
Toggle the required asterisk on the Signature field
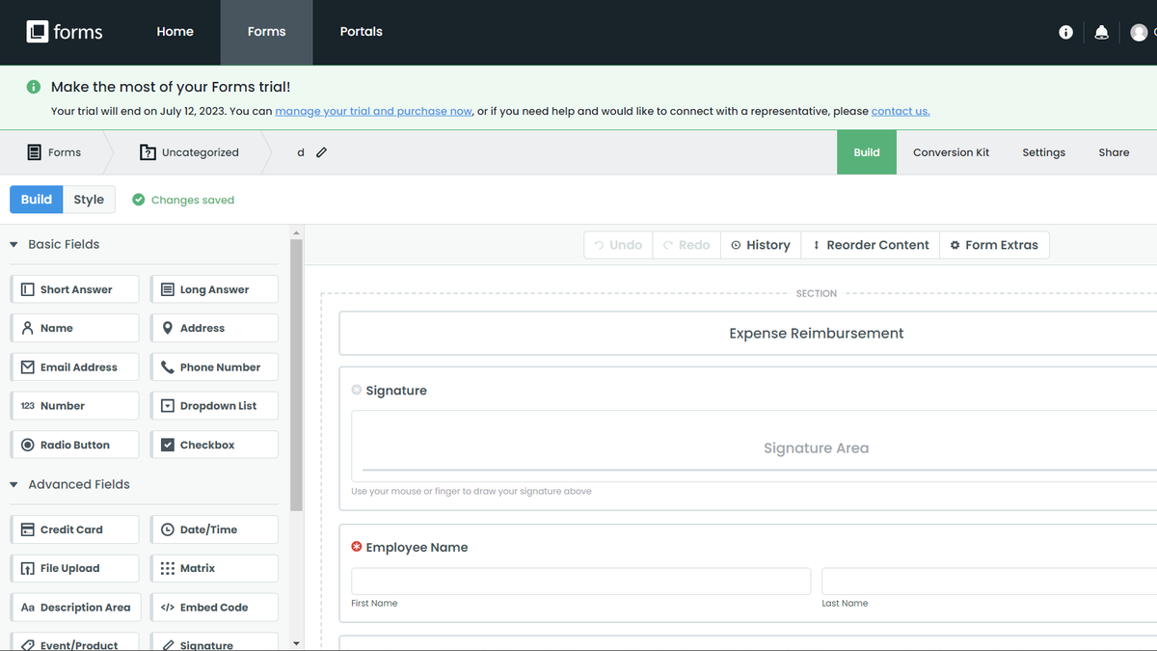pos(356,390)
